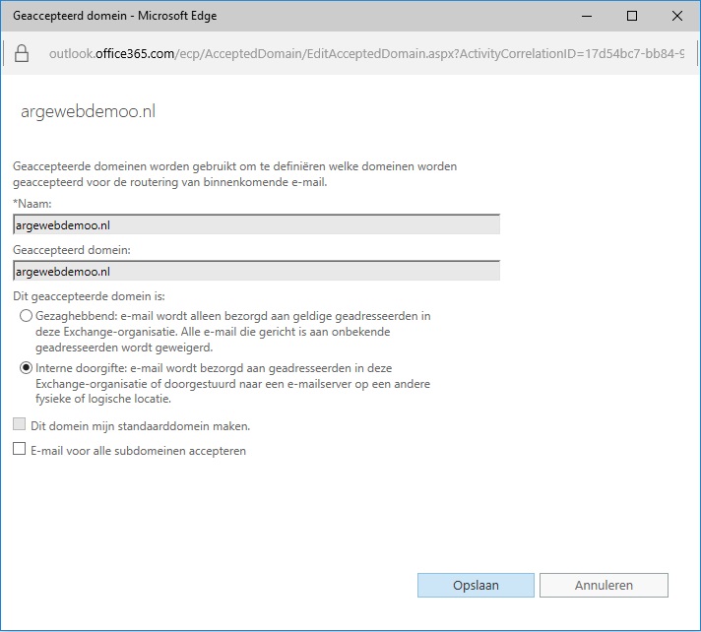
Task: Minimize the Geaccepteerd domein window
Action: [x=587, y=16]
